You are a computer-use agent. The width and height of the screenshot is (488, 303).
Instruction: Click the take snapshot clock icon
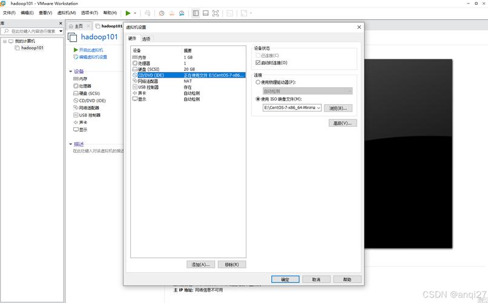click(162, 13)
